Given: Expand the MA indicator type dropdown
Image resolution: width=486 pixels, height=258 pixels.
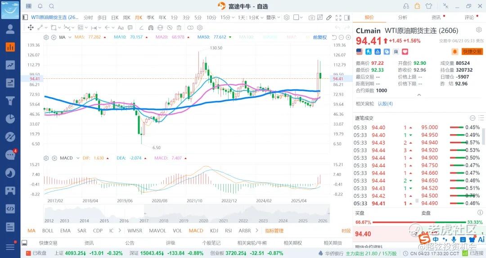Looking at the screenshot, I should (70, 37).
